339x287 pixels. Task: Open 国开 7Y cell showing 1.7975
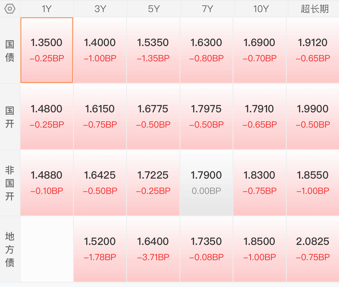click(x=206, y=117)
